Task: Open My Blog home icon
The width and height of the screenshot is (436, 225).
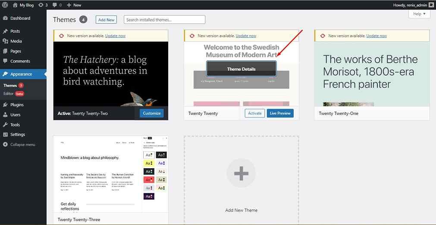Action: tap(15, 5)
